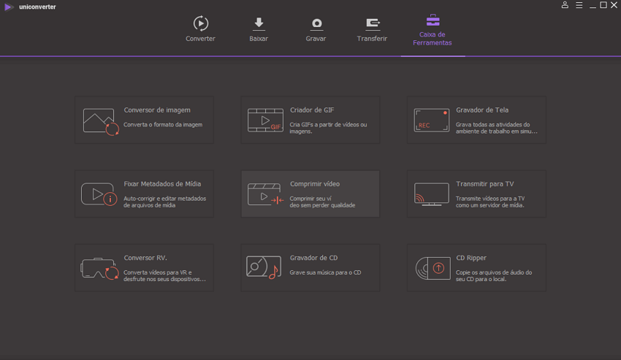The image size is (621, 360).
Task: Click the uniconverter logo in title bar
Action: (x=9, y=7)
